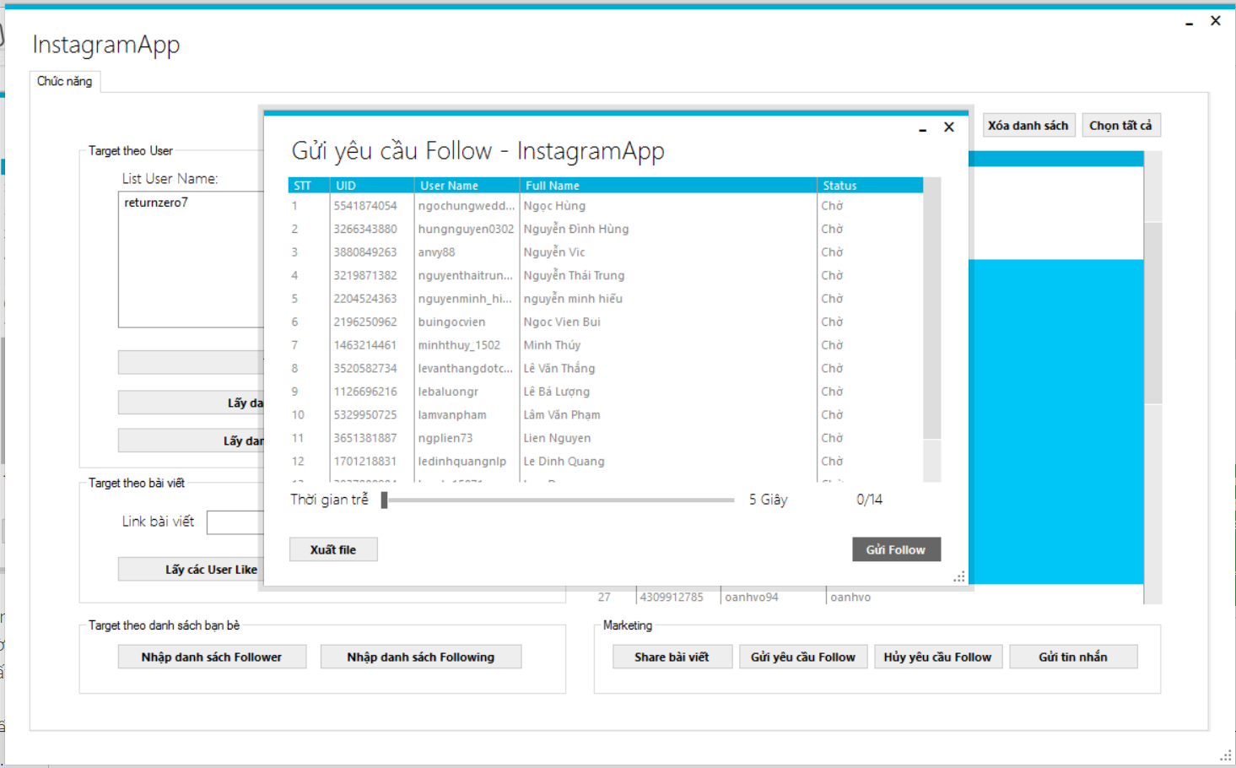Click Nhập danh sách Following button
Screen dimensions: 1236x768
click(x=421, y=657)
